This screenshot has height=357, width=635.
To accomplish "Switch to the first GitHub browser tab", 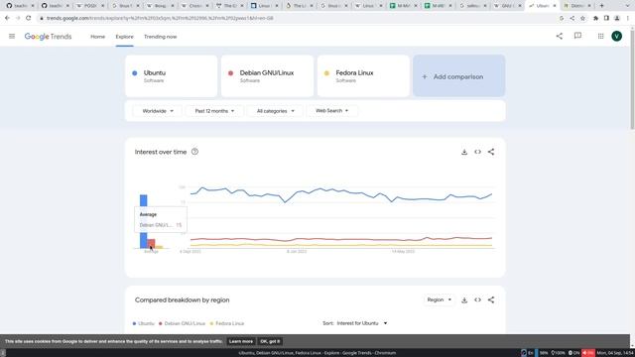I will 20,6.
